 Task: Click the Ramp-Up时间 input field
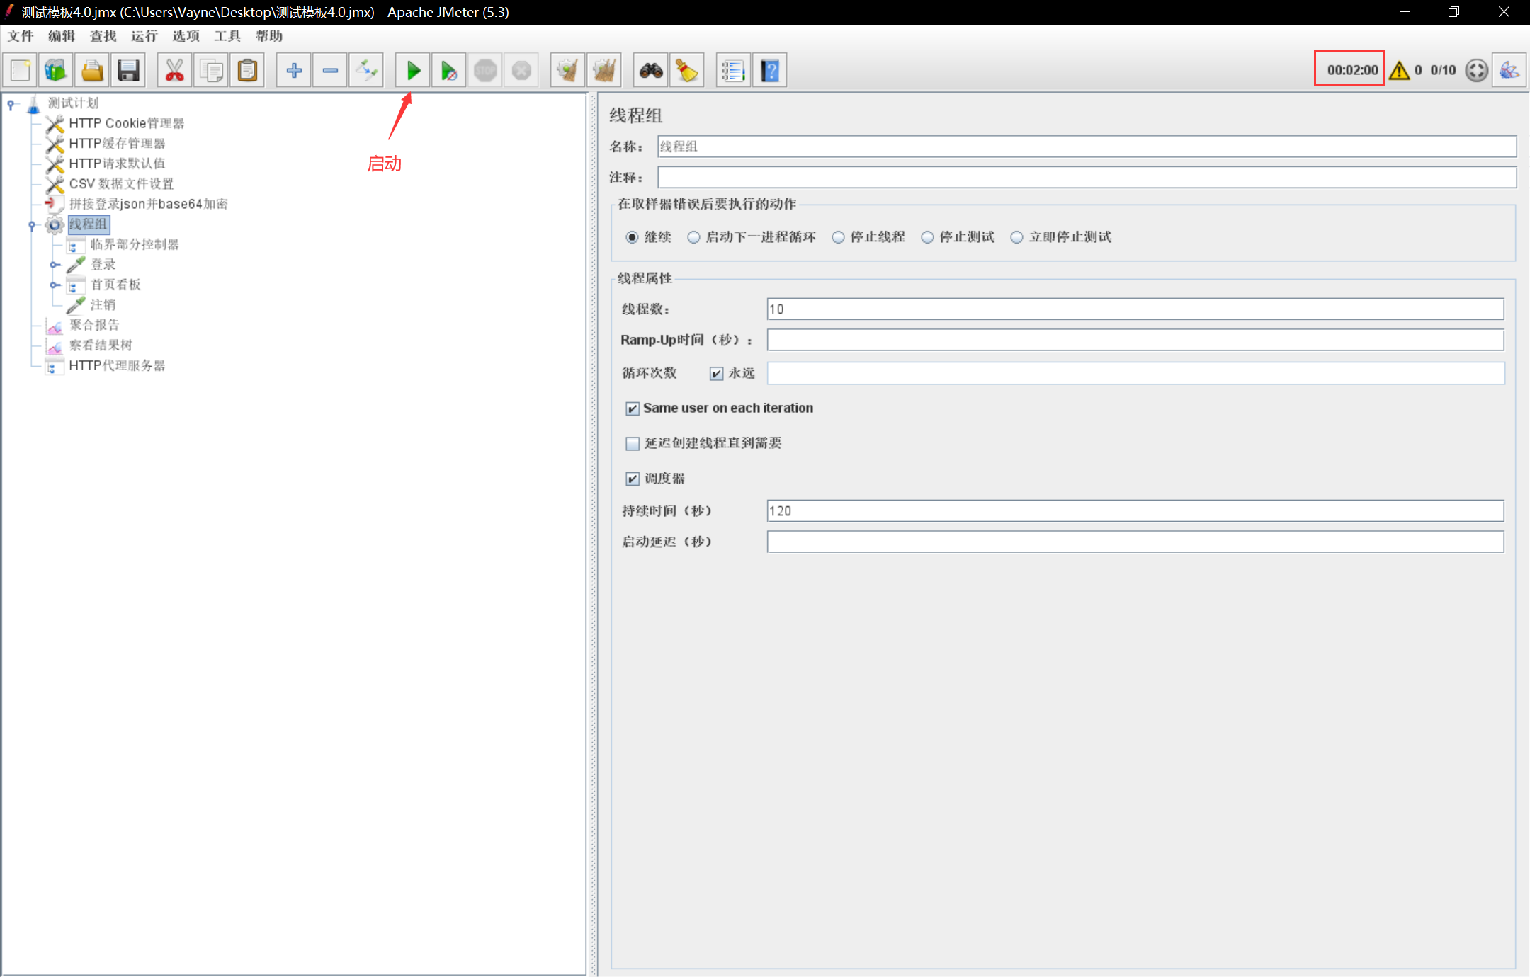[x=1135, y=340]
